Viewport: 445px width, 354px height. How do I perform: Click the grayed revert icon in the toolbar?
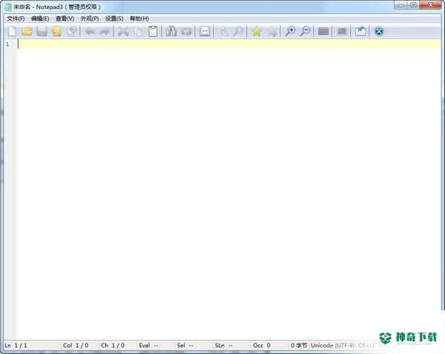pos(73,31)
